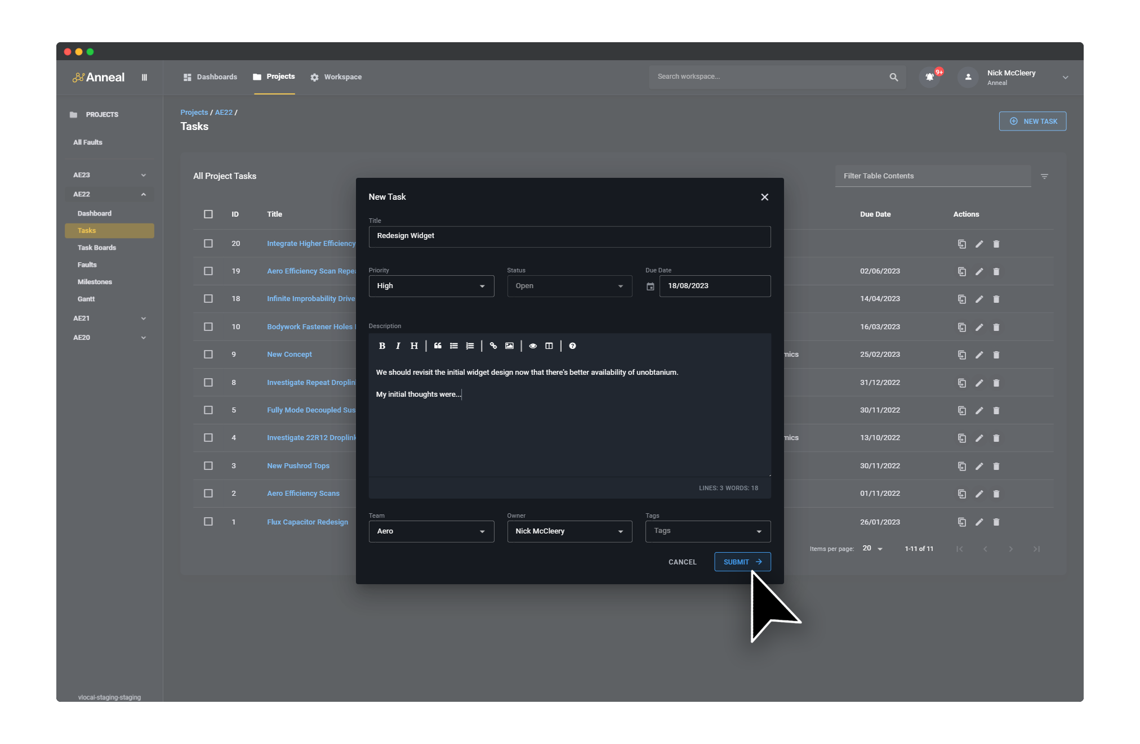Duplicate the New Concept task using copy icon
1140x744 pixels.
pos(962,355)
